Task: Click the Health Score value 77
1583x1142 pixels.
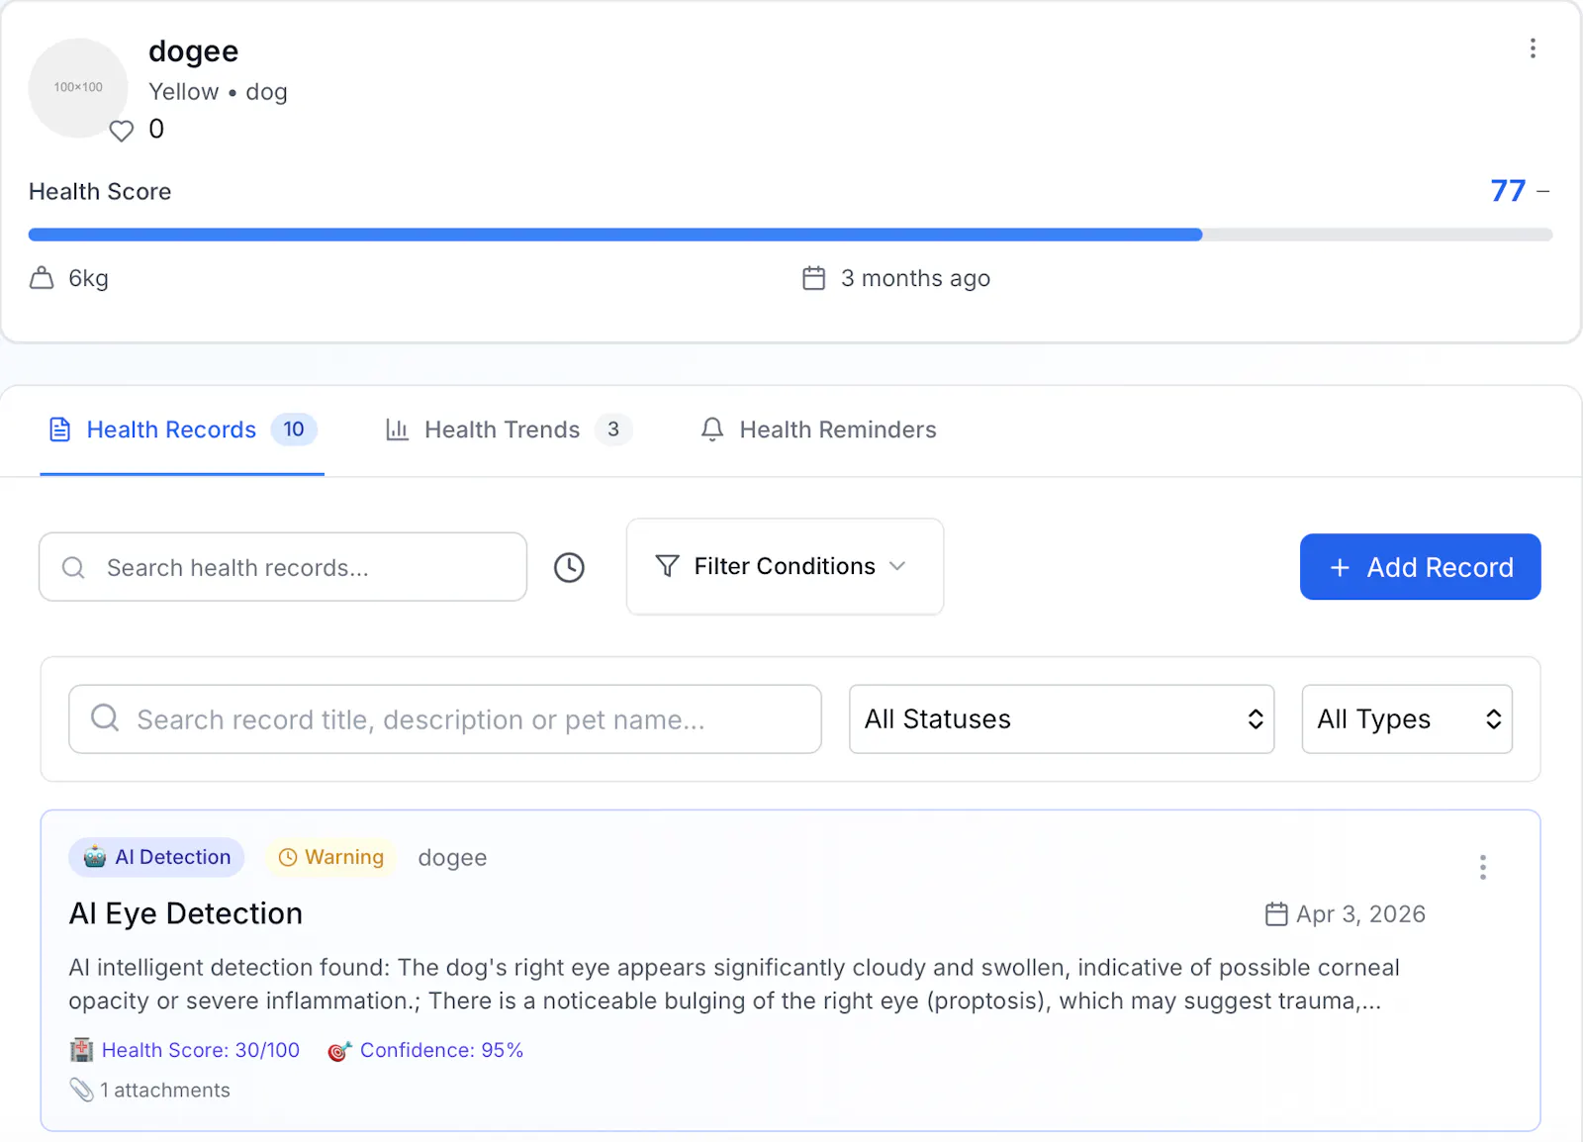Action: [x=1508, y=190]
